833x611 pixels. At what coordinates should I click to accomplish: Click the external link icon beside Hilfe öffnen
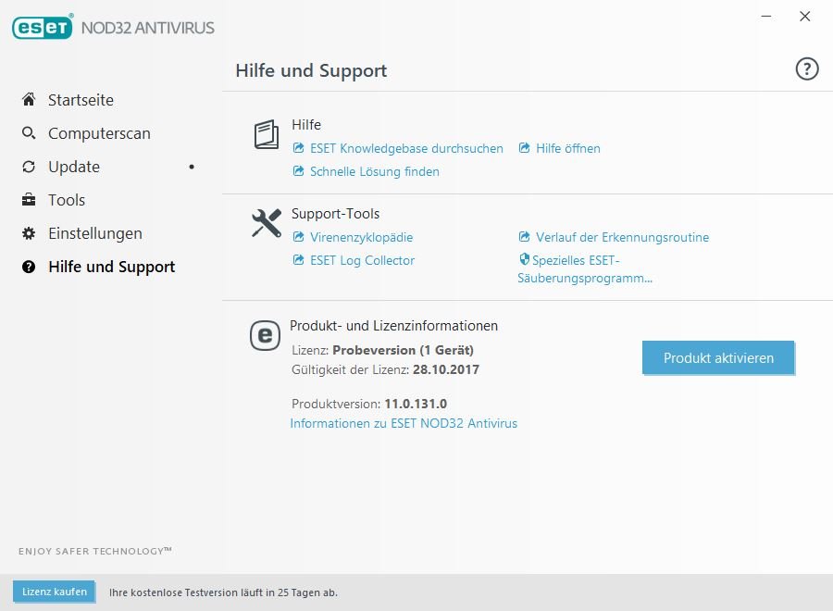[525, 148]
